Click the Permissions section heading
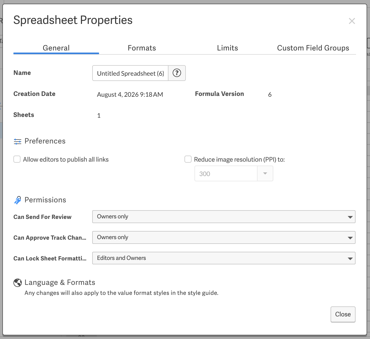The image size is (370, 339). click(45, 200)
